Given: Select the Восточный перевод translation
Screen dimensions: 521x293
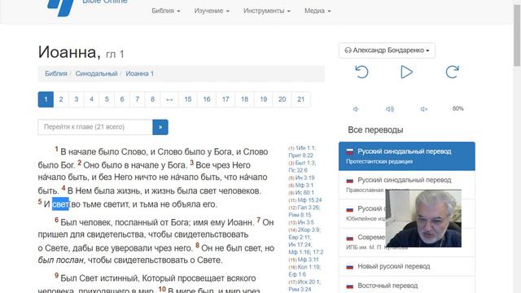Looking at the screenshot, I should pyautogui.click(x=407, y=286).
